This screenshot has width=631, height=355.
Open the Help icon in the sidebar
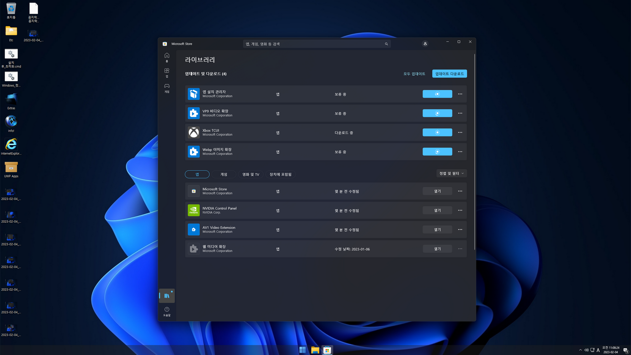pos(167,311)
